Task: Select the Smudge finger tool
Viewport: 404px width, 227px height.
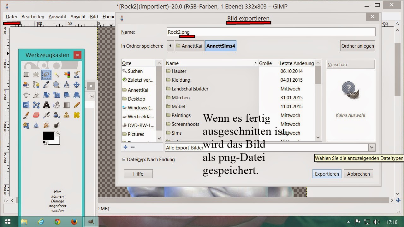Action: coord(46,125)
